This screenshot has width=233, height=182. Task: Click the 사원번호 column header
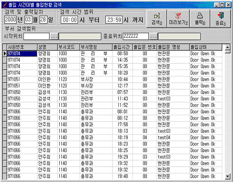click(22, 47)
